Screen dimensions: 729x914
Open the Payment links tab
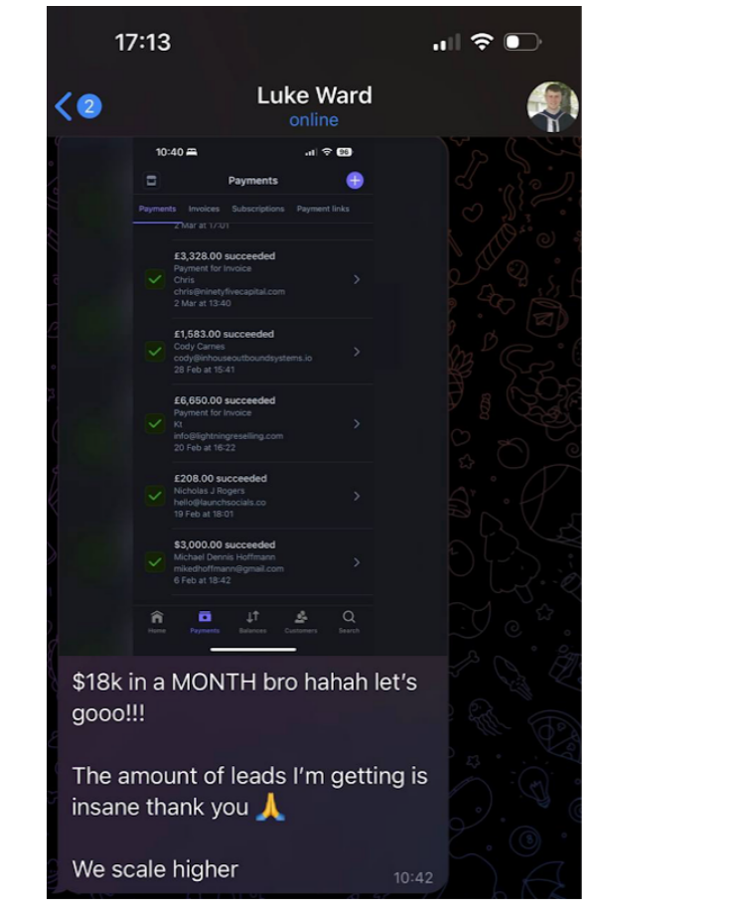(323, 209)
